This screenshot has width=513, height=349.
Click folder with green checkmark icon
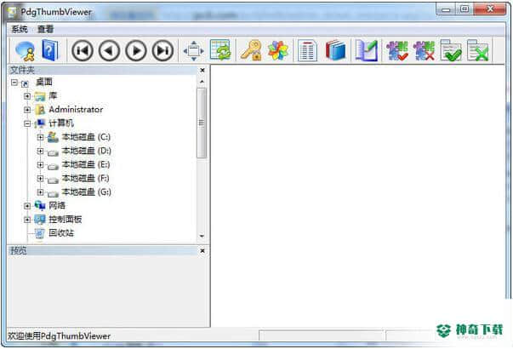[451, 50]
